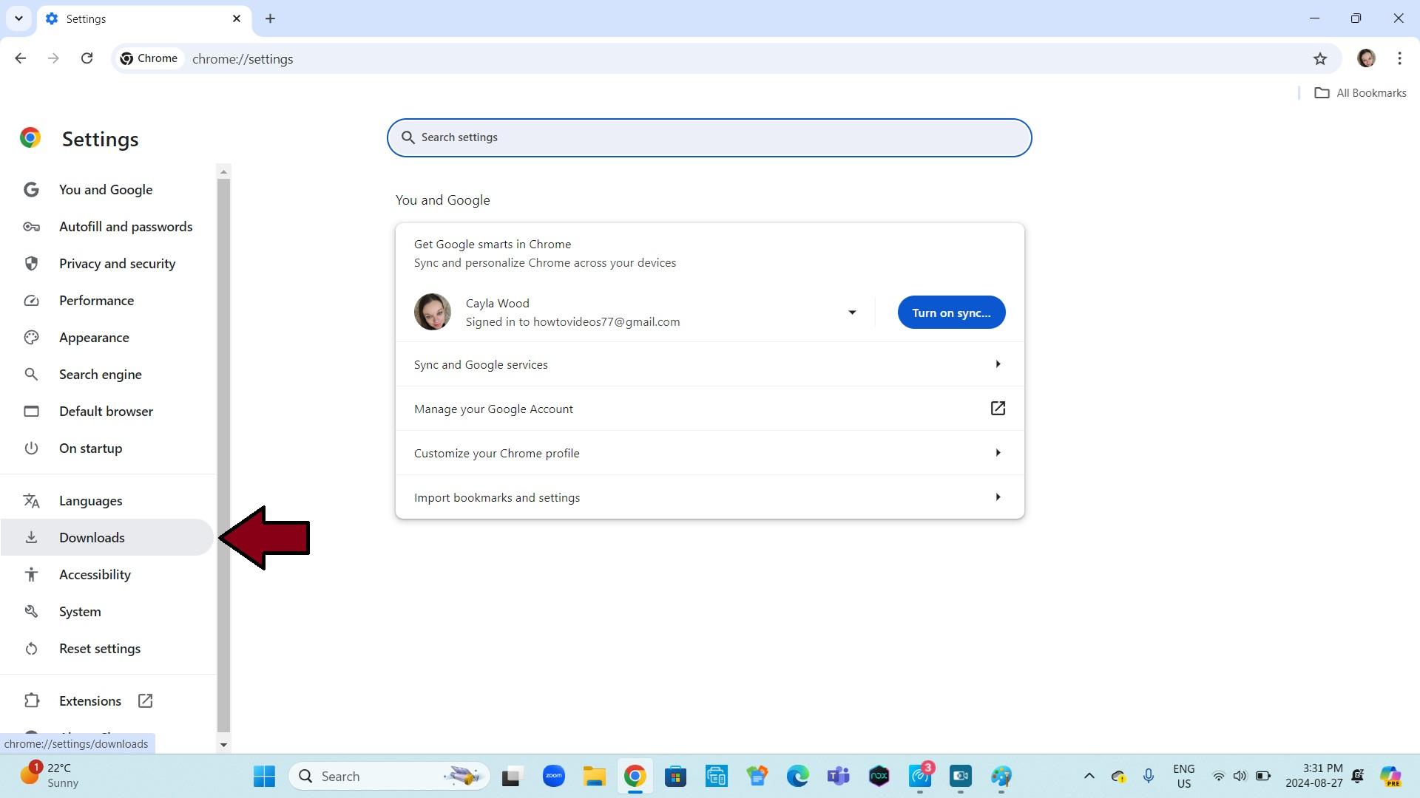The height and width of the screenshot is (798, 1420).
Task: Click the Chrome site info chip
Action: (x=149, y=58)
